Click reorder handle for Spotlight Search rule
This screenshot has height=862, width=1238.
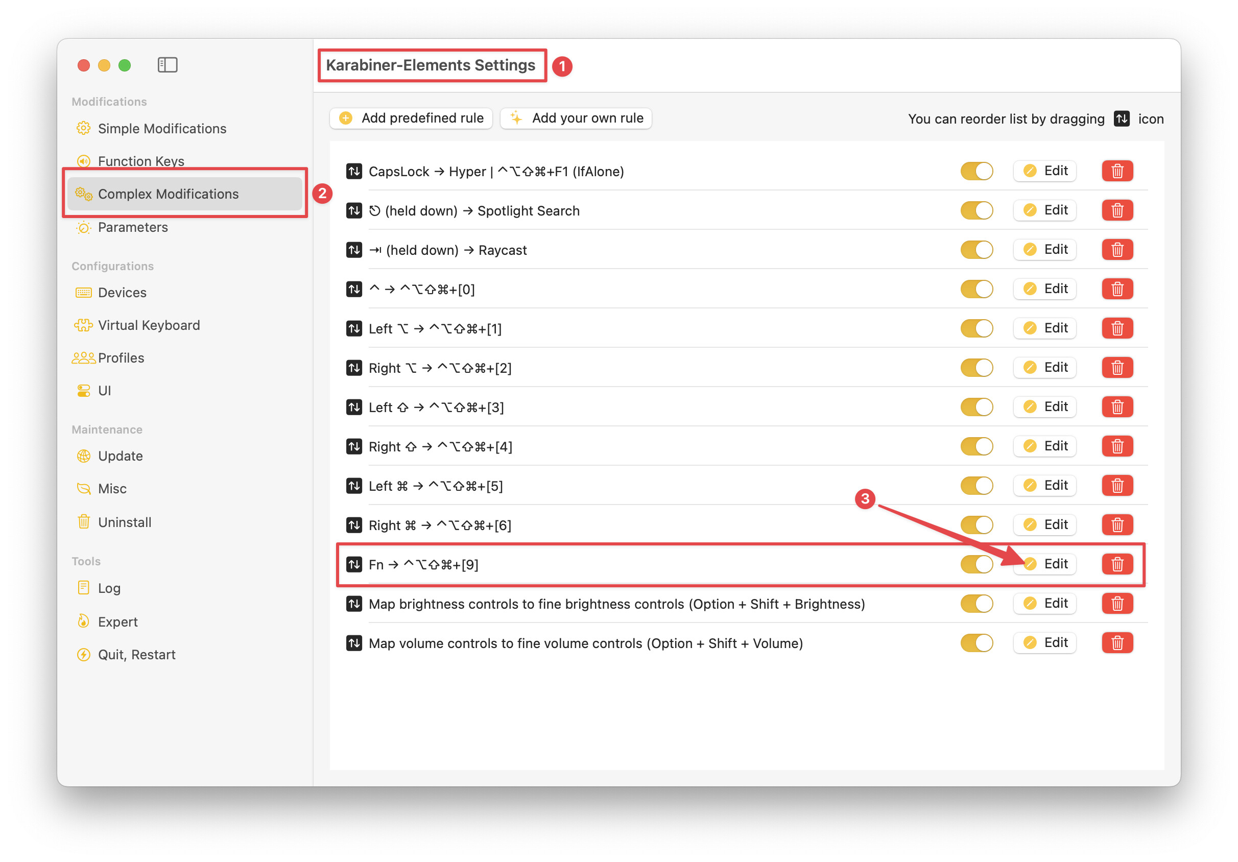pyautogui.click(x=354, y=210)
